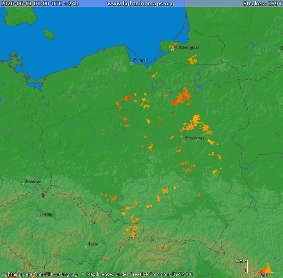Screen dimensions: 283x278
Task: Click the Warszawa city marker square
Action: tap(184, 142)
